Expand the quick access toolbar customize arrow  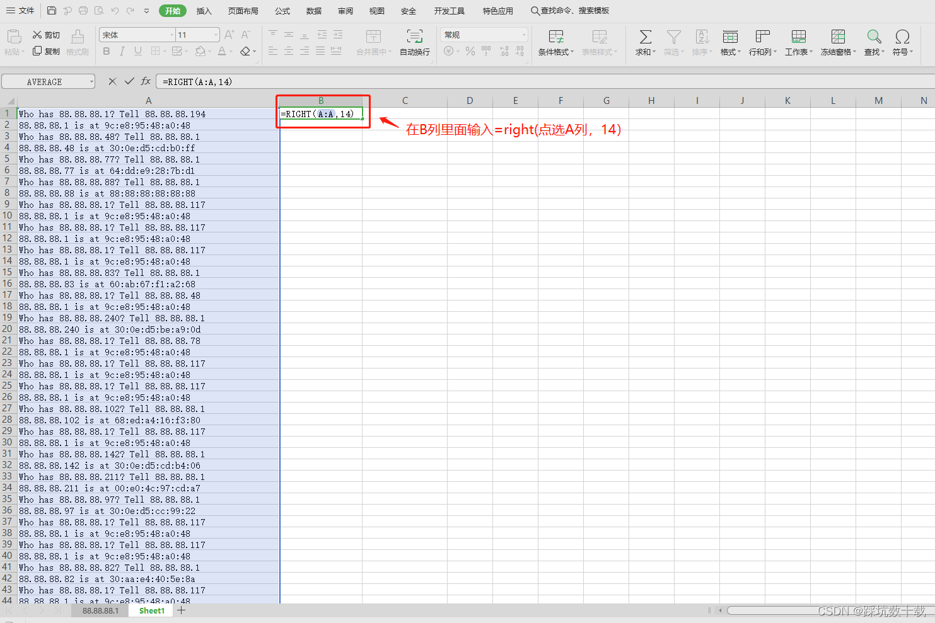click(146, 11)
